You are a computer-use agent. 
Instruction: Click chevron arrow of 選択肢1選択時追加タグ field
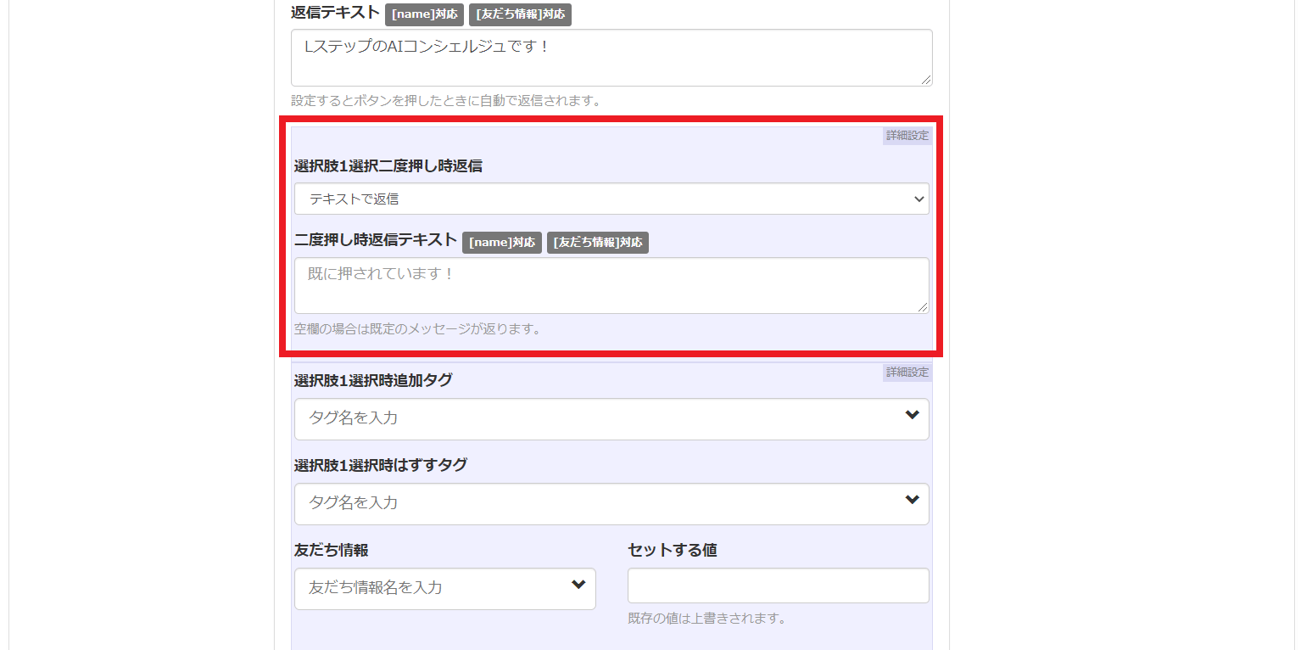click(x=913, y=415)
